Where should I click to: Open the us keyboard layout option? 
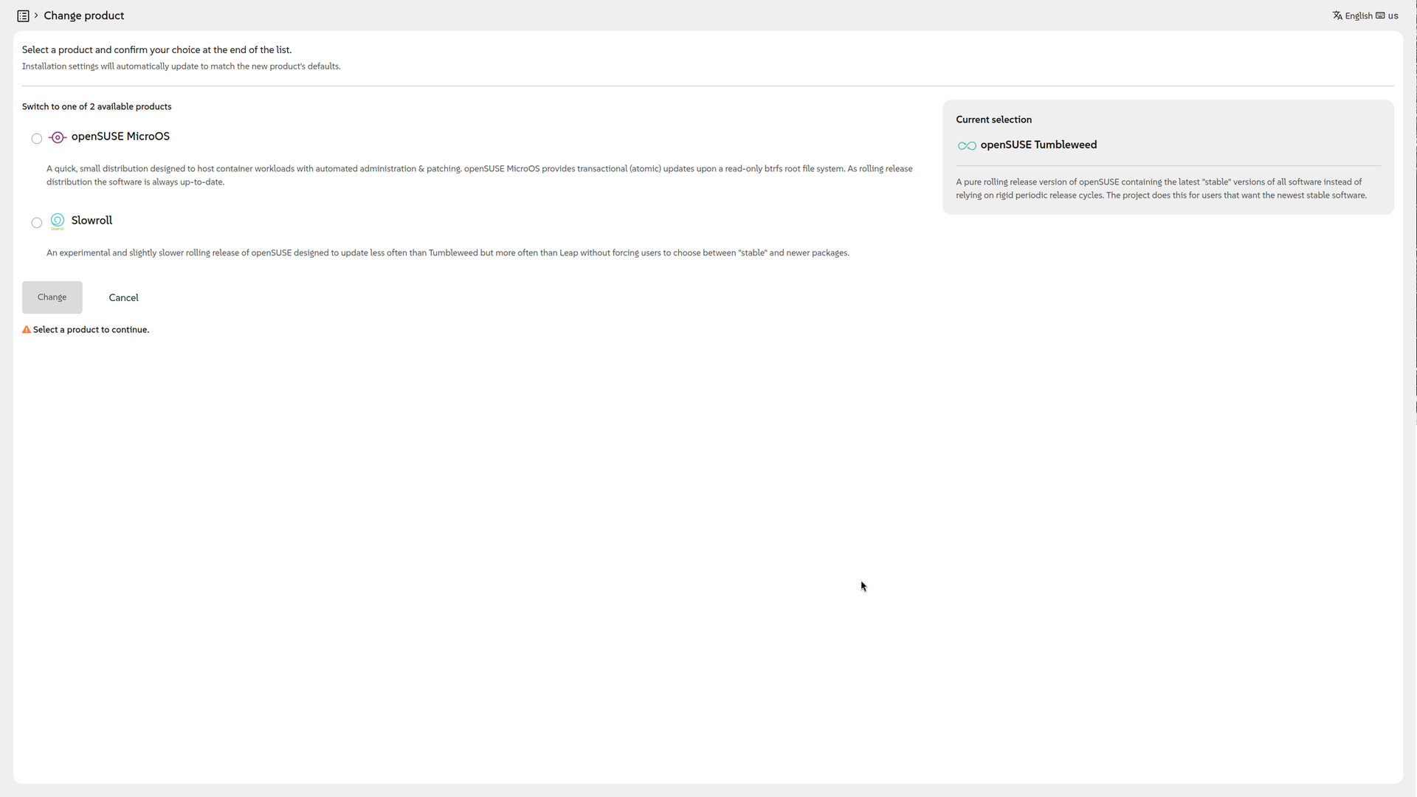(1393, 15)
